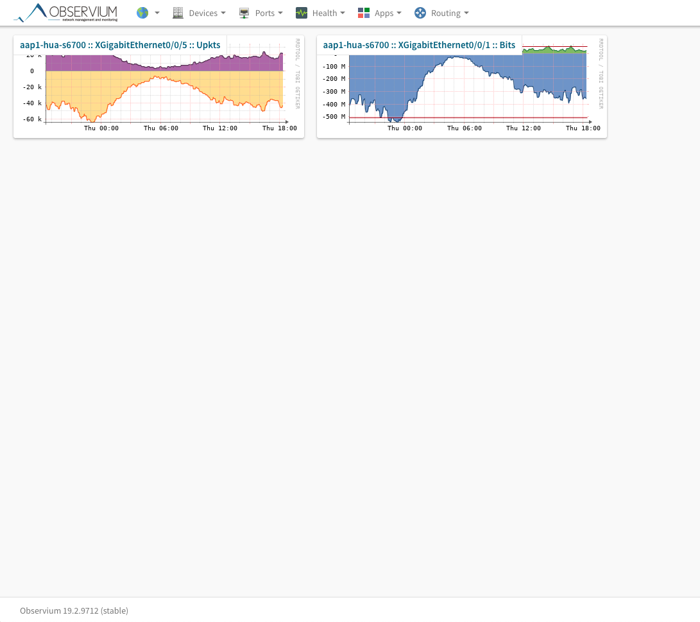This screenshot has height=622, width=700.
Task: Open the XGigabitEthernet0/0/1 Bits title link
Action: (419, 45)
